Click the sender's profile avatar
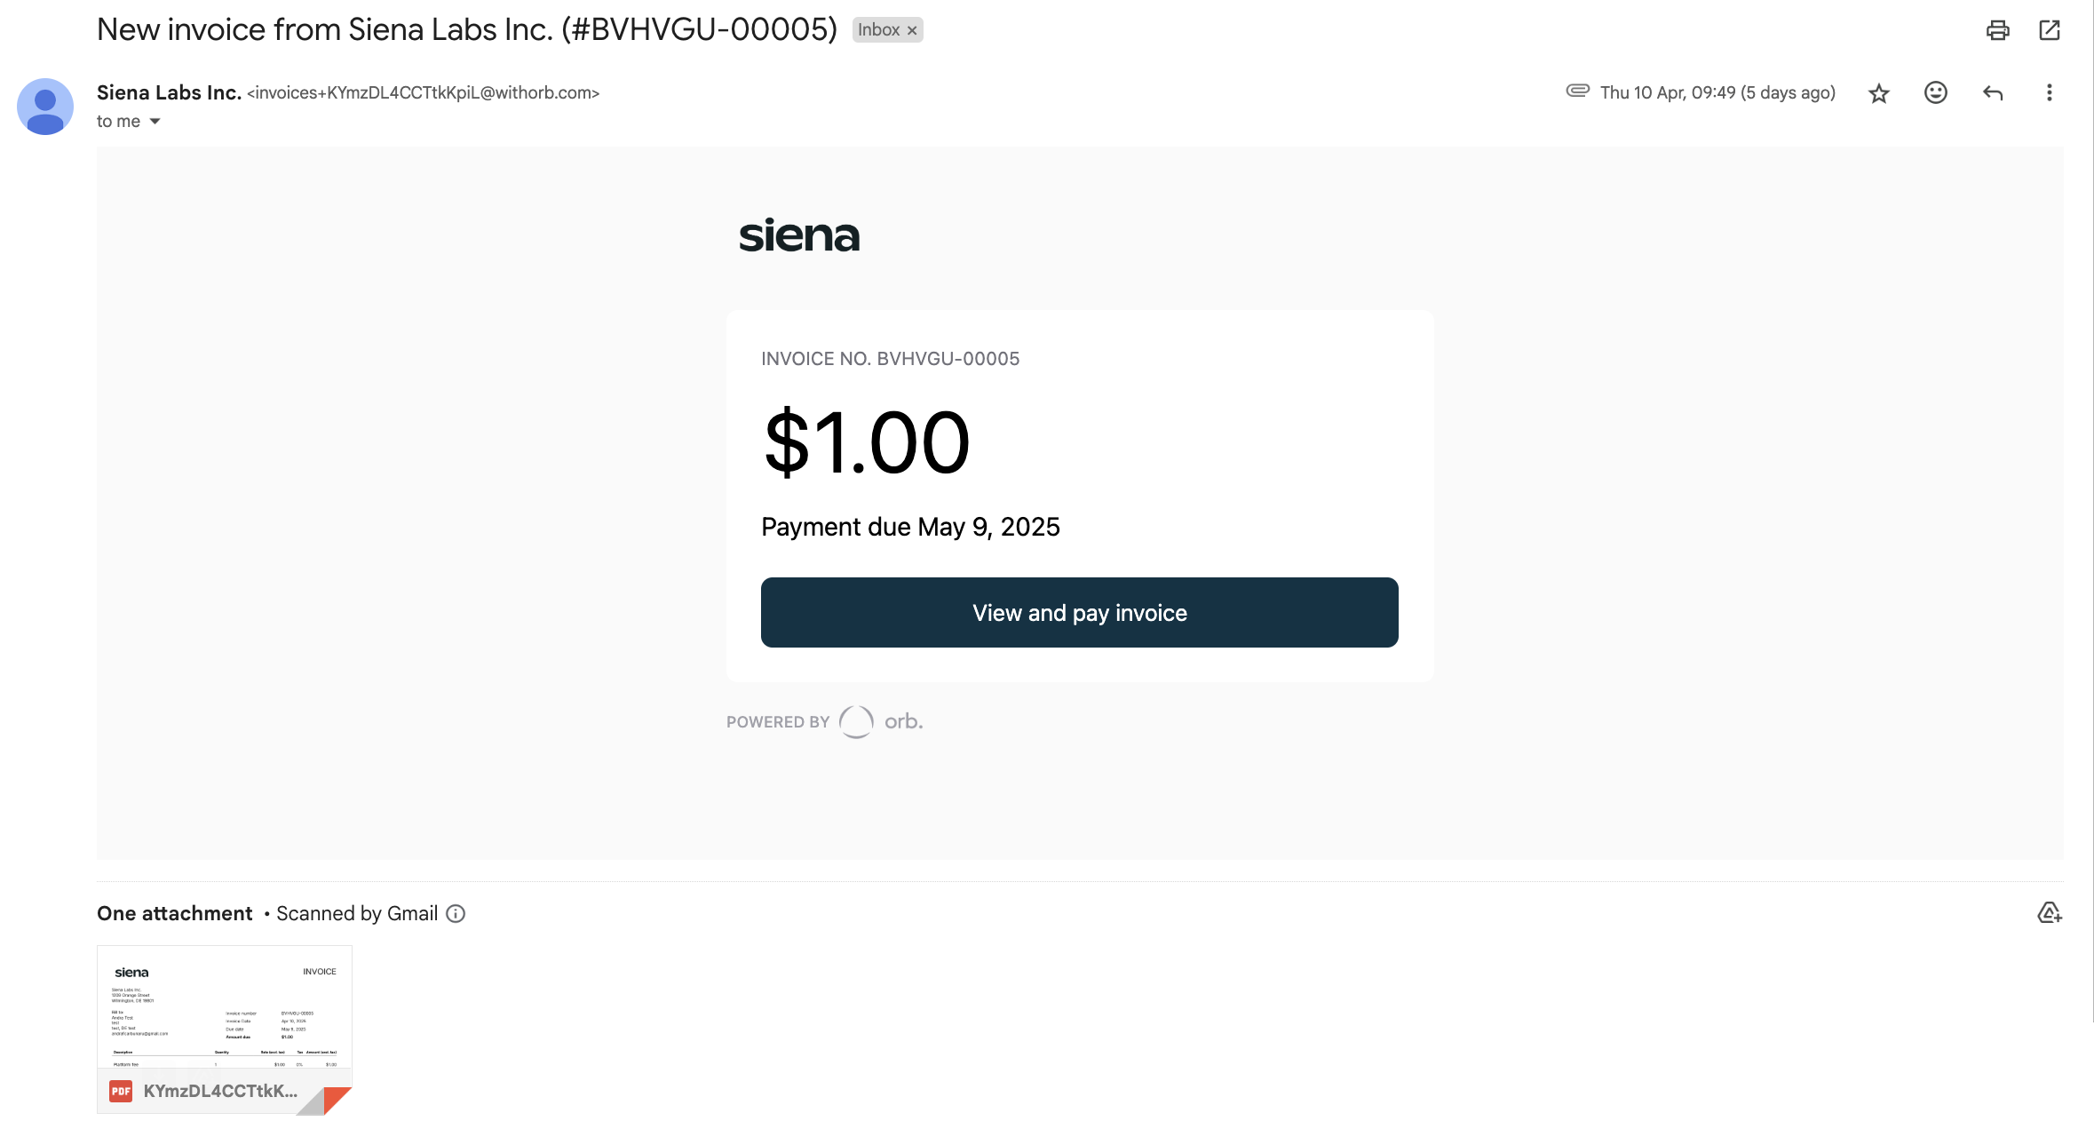 click(45, 107)
